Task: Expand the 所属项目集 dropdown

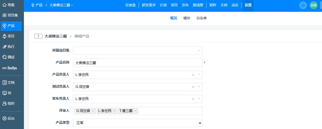Action: point(199,51)
